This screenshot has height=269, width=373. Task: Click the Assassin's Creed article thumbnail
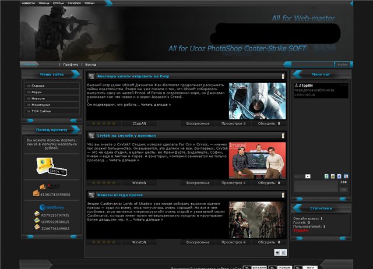(257, 101)
